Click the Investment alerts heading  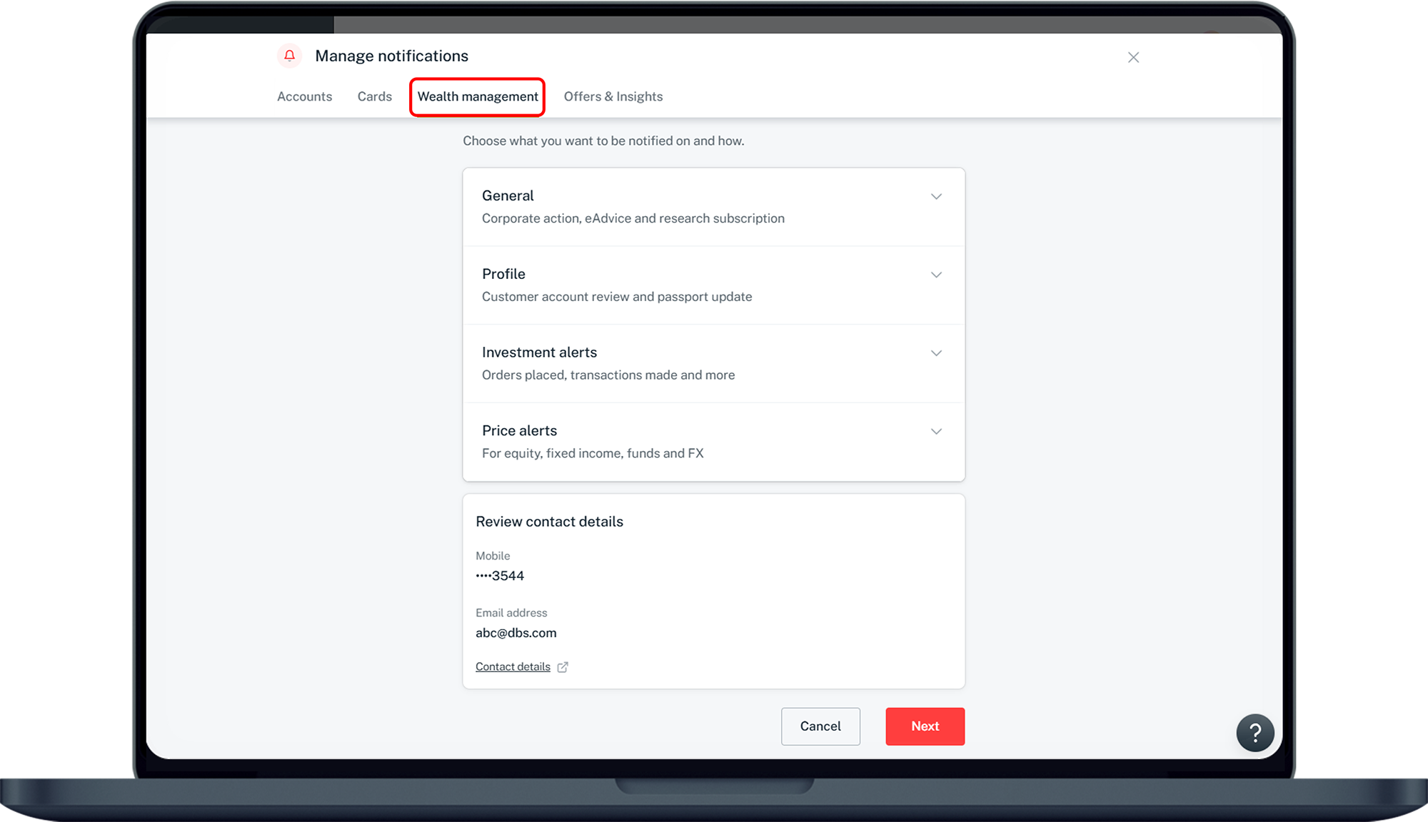tap(539, 352)
